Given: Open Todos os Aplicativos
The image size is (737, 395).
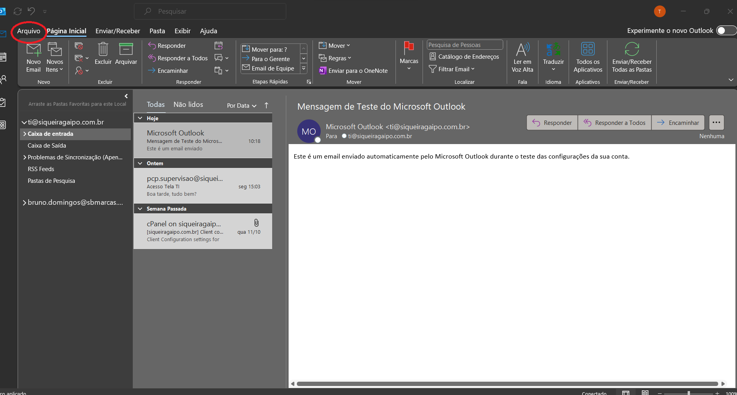Looking at the screenshot, I should click(588, 58).
